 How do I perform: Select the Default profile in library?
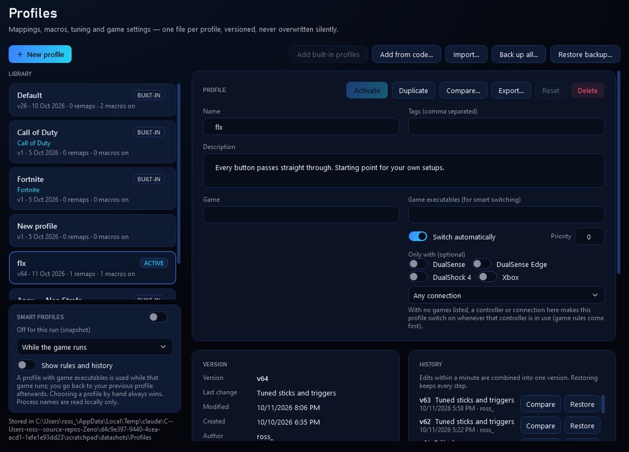click(x=92, y=100)
